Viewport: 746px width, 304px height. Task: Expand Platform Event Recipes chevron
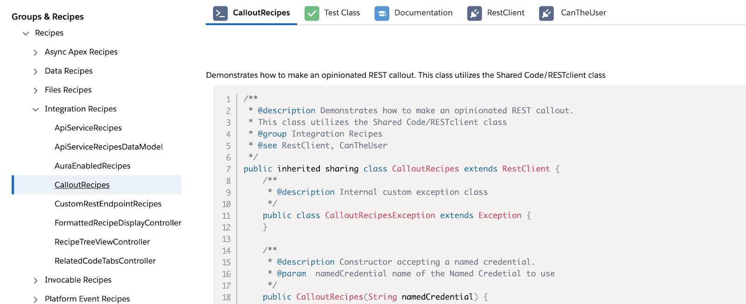coord(35,299)
